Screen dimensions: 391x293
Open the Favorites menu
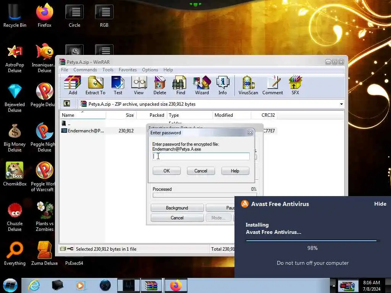[x=128, y=70]
